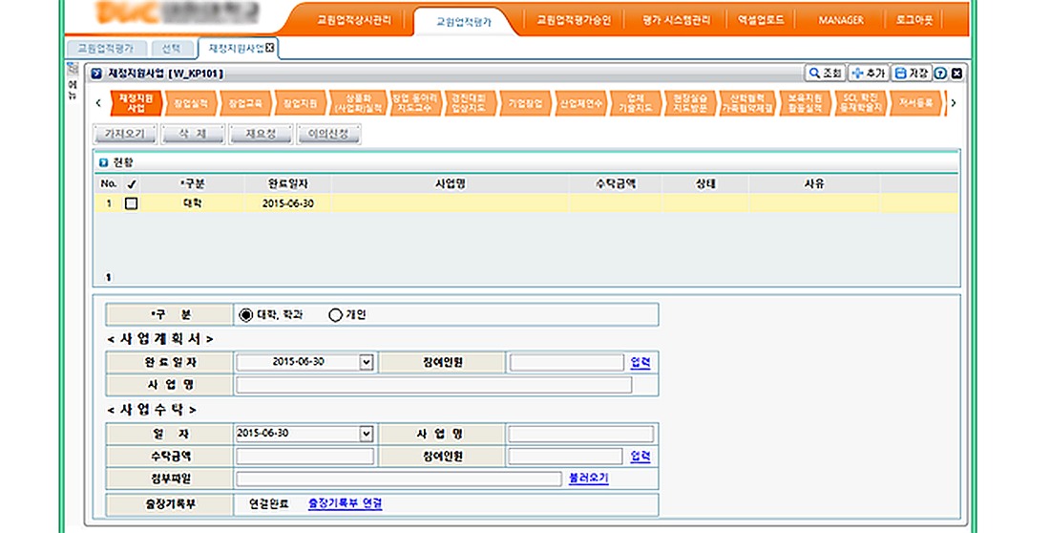Click page number 1 below the grid

tap(109, 277)
